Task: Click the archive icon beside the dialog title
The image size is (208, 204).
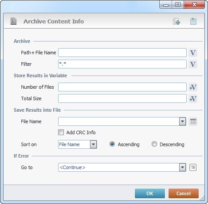Action: click(13, 21)
